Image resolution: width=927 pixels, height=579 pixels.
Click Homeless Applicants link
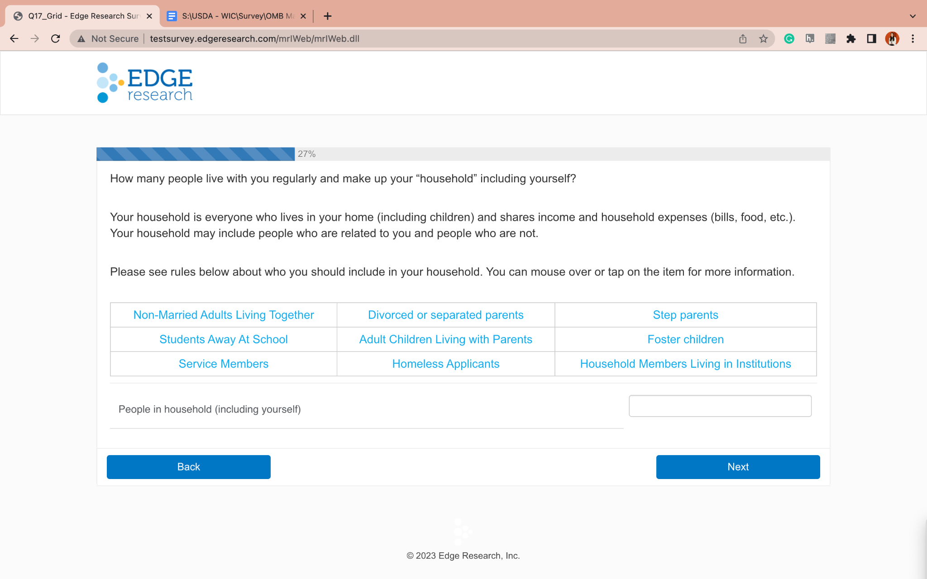click(445, 364)
